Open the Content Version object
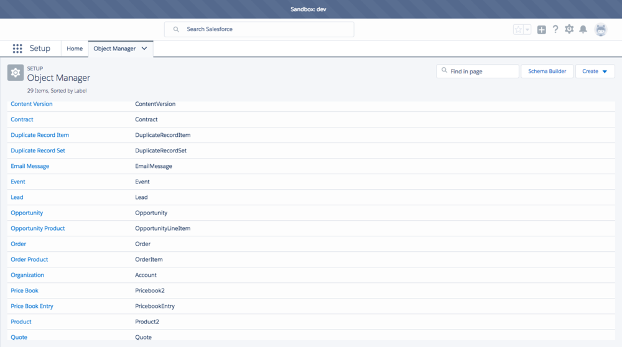The height and width of the screenshot is (347, 622). tap(31, 104)
